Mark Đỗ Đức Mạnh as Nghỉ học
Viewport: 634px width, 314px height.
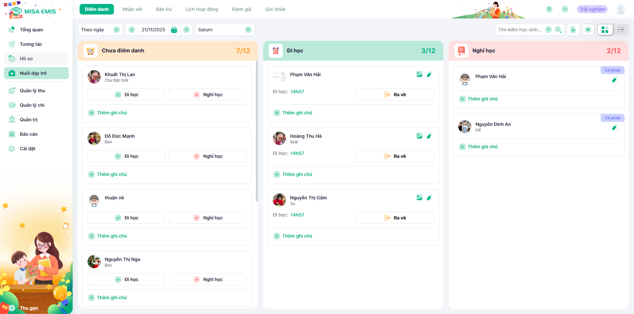pos(208,156)
